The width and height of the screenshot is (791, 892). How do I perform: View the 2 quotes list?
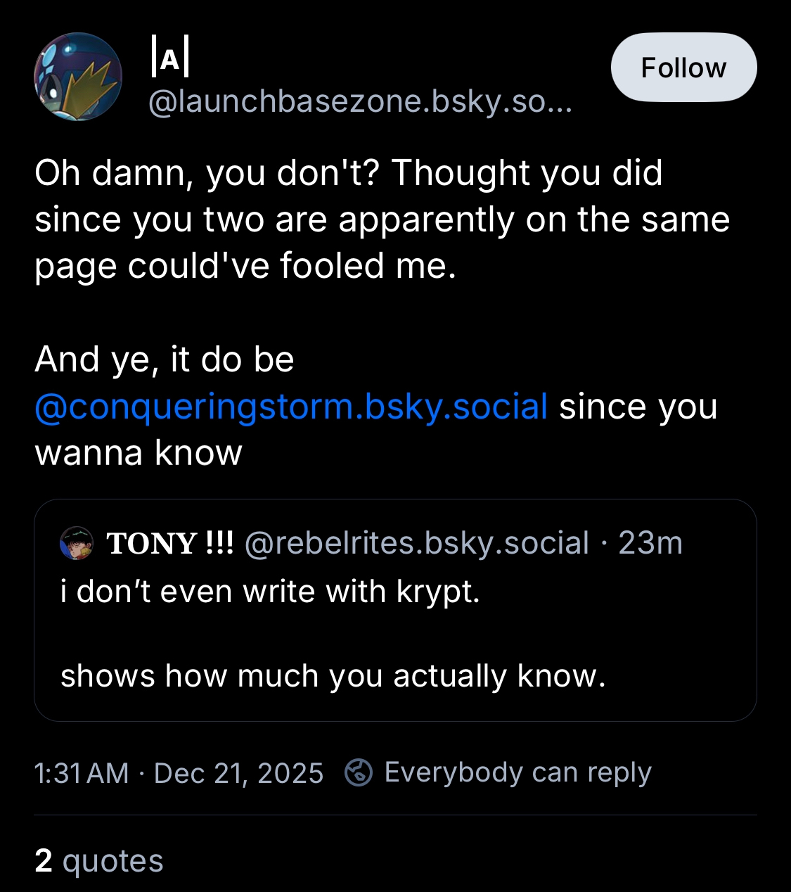(x=99, y=860)
